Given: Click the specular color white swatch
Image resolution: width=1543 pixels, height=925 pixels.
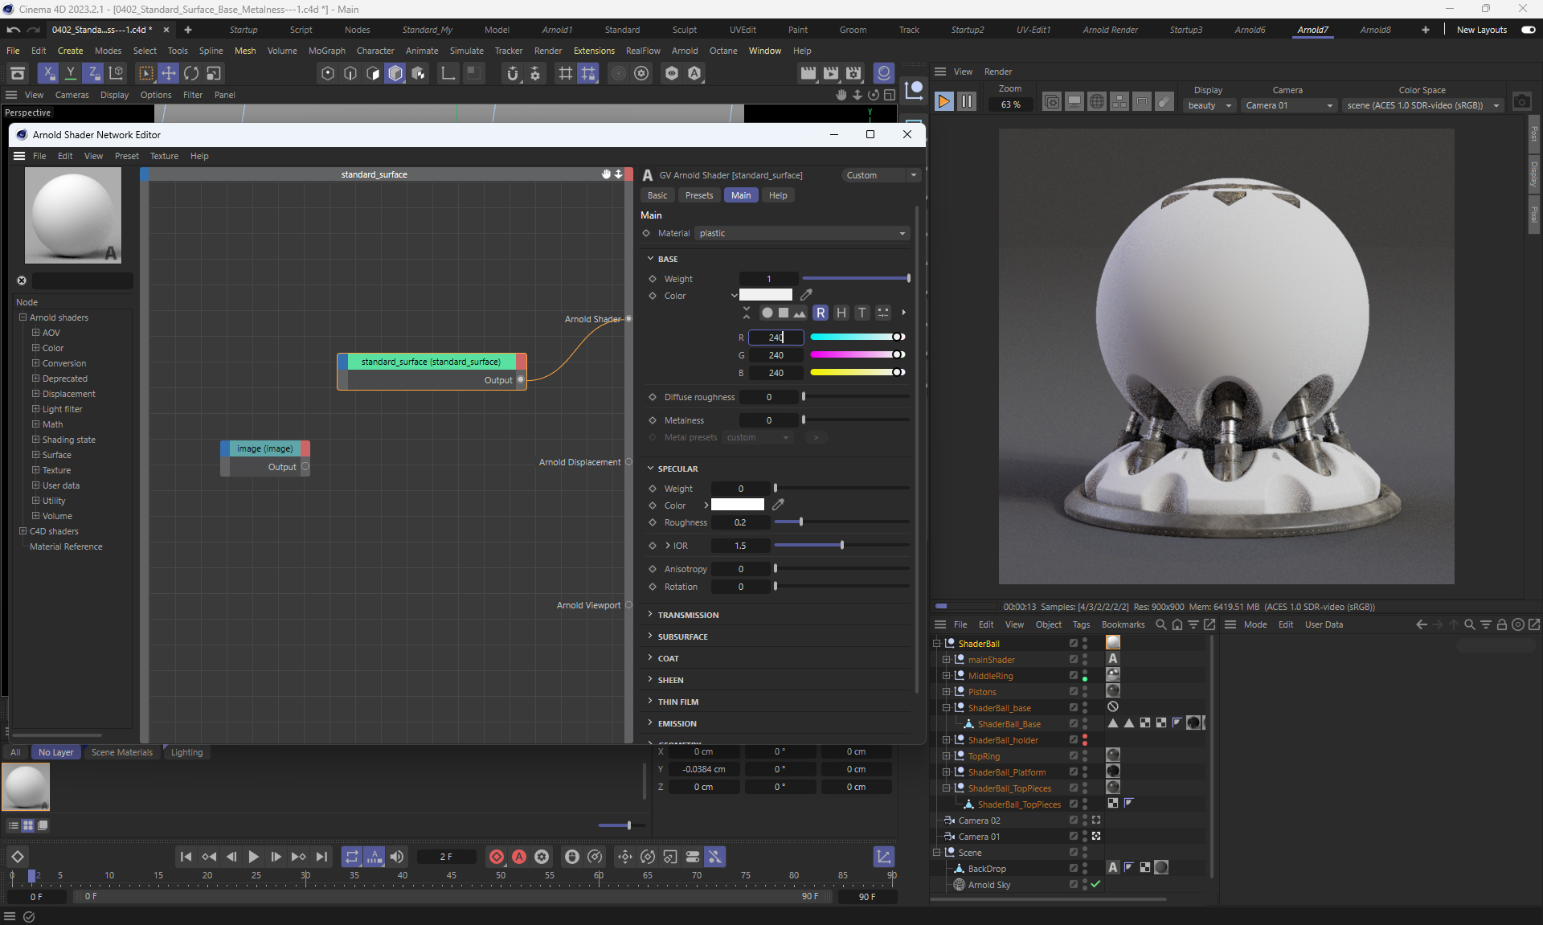Looking at the screenshot, I should coord(737,505).
